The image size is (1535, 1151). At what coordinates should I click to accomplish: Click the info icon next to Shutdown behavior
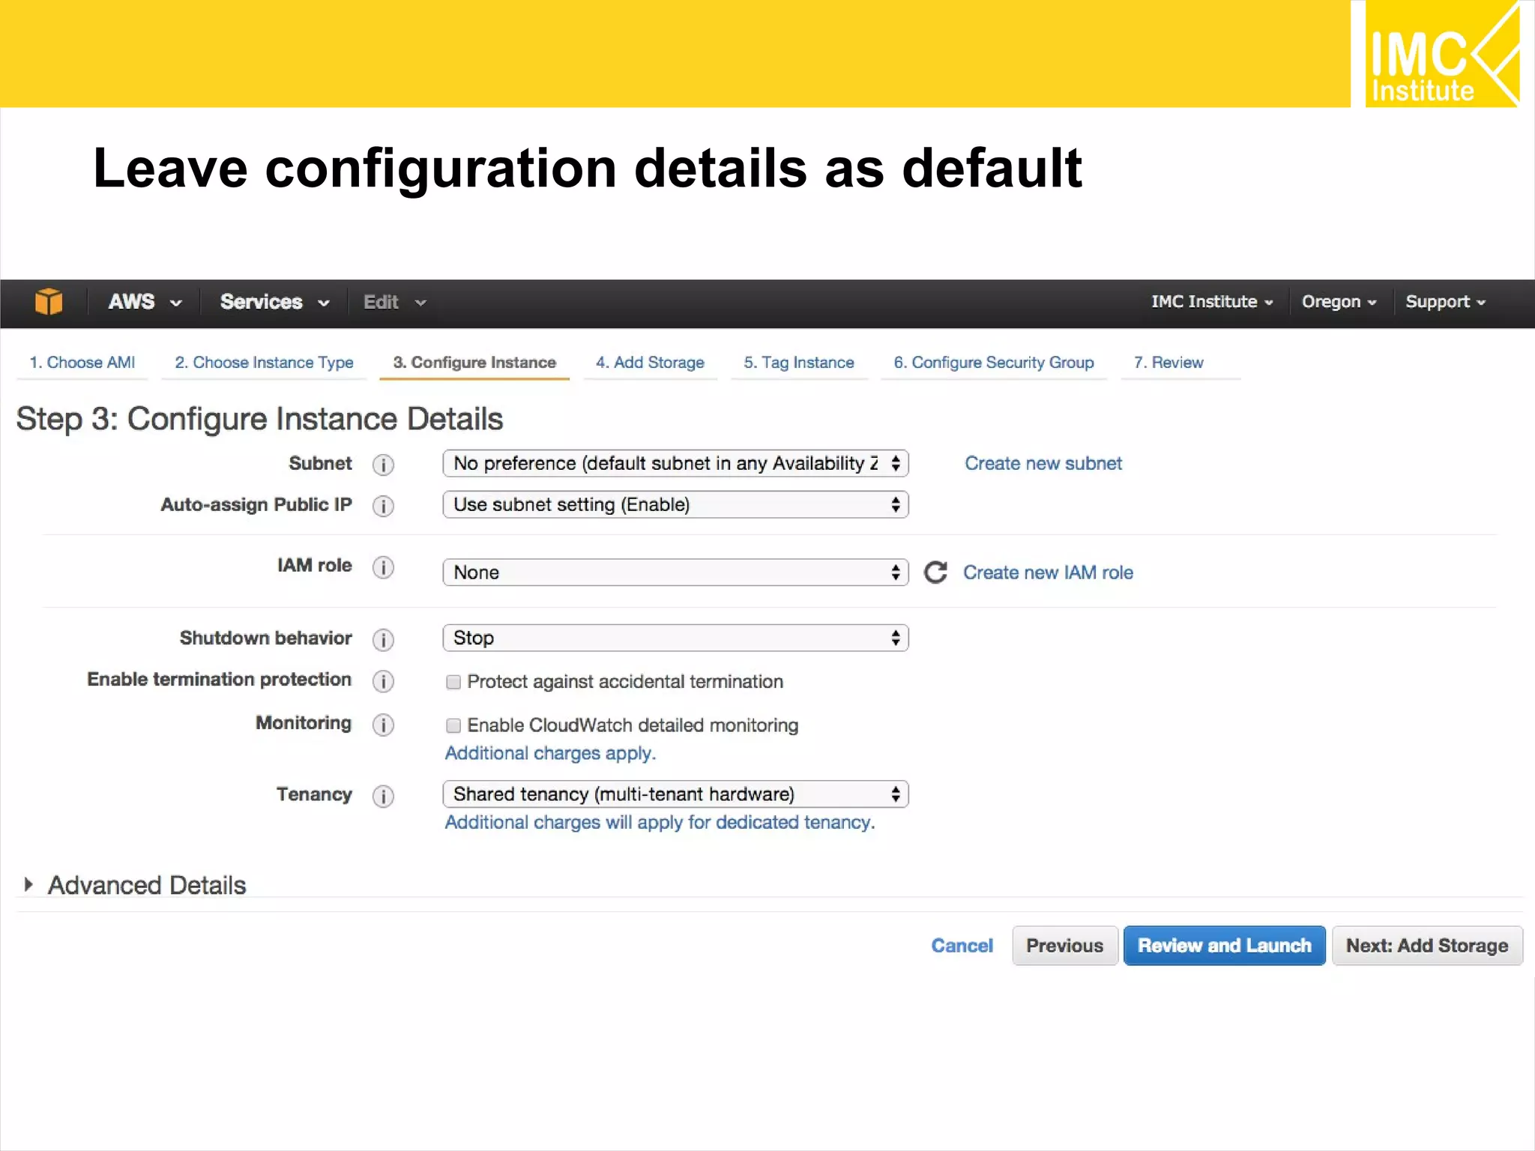tap(383, 639)
